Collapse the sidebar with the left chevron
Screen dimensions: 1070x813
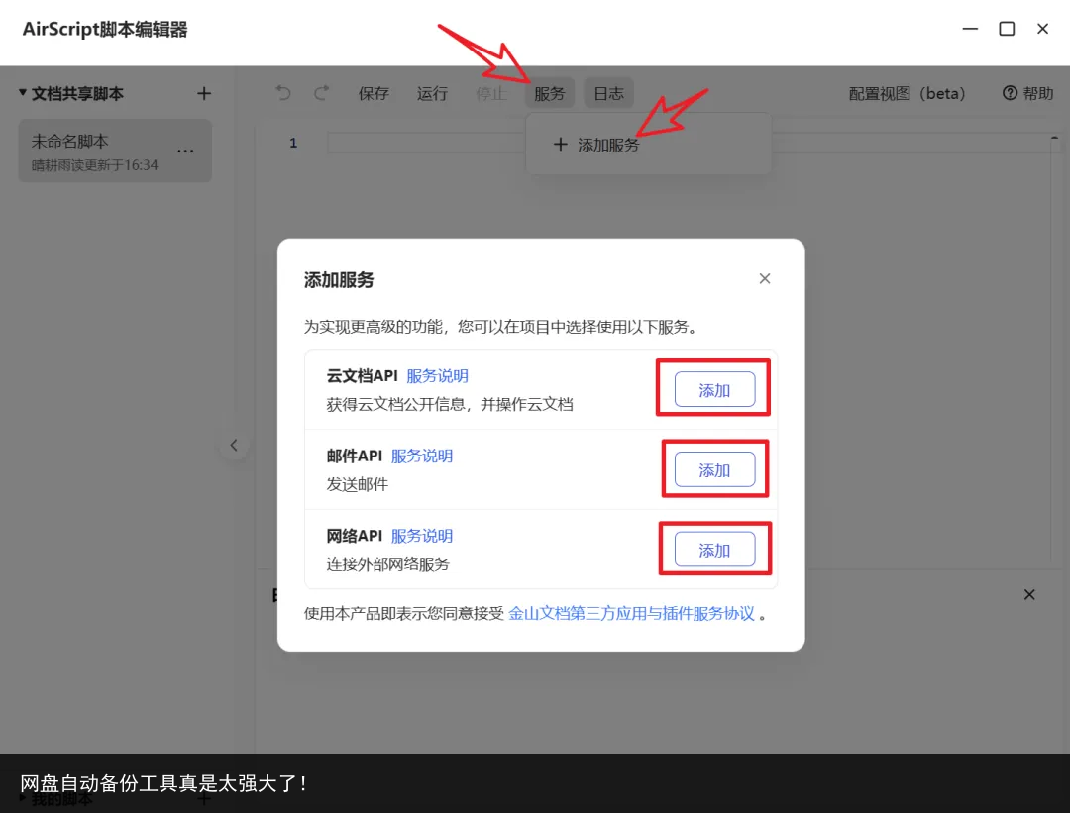(x=234, y=446)
